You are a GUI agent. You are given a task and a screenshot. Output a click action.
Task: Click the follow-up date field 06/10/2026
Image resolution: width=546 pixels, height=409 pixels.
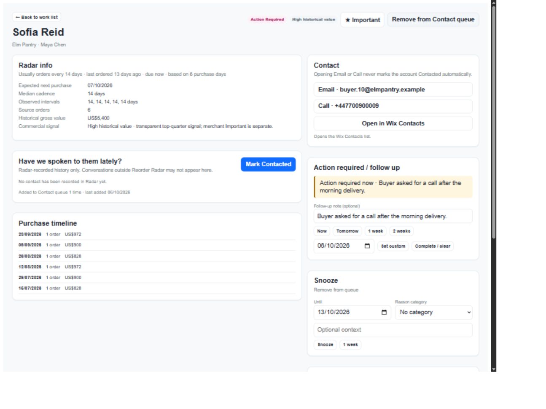[x=344, y=246]
